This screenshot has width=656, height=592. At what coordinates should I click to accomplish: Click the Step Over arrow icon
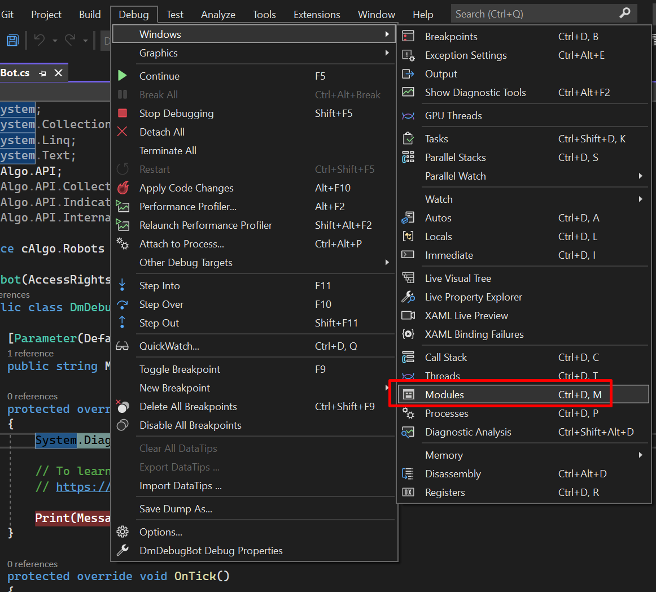122,304
